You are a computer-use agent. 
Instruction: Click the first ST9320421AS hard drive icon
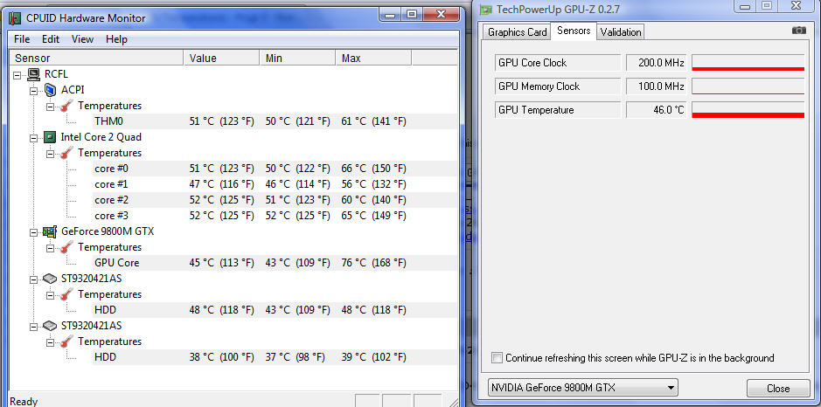[x=50, y=279]
